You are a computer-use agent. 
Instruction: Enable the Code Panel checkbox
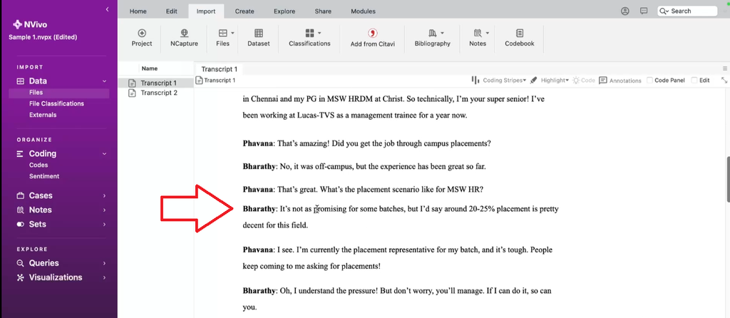(650, 80)
